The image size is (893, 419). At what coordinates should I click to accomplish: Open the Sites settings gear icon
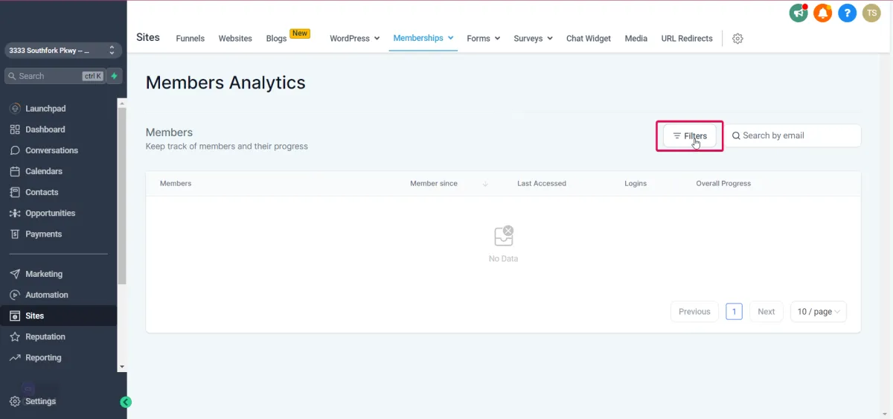pyautogui.click(x=737, y=39)
